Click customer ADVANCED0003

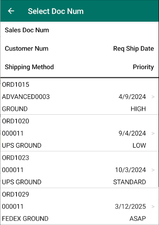click(26, 97)
